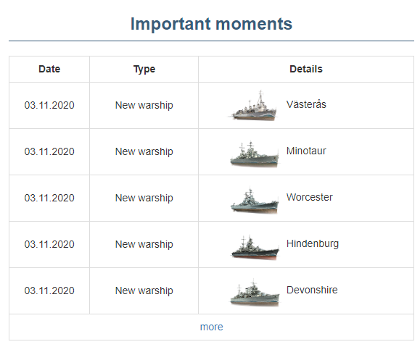Click the Minotaur warship image
This screenshot has height=347, width=420.
tap(254, 154)
